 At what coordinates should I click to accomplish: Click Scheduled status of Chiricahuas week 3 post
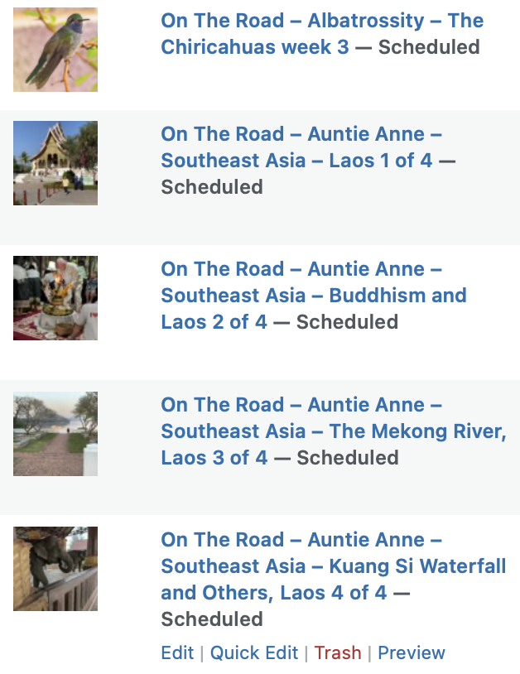click(x=429, y=47)
